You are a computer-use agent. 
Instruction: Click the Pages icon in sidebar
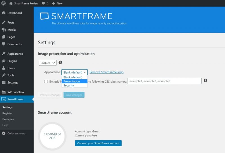[x=4, y=37]
